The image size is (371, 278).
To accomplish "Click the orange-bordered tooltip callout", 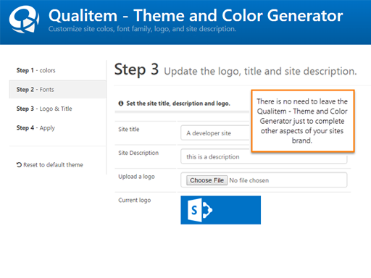I will (x=303, y=121).
